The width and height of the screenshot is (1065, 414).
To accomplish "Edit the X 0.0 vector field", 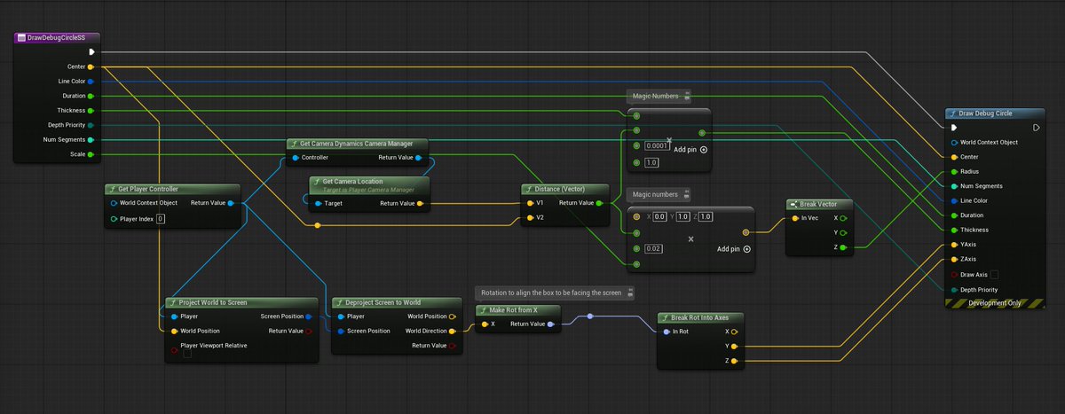I will [x=659, y=217].
